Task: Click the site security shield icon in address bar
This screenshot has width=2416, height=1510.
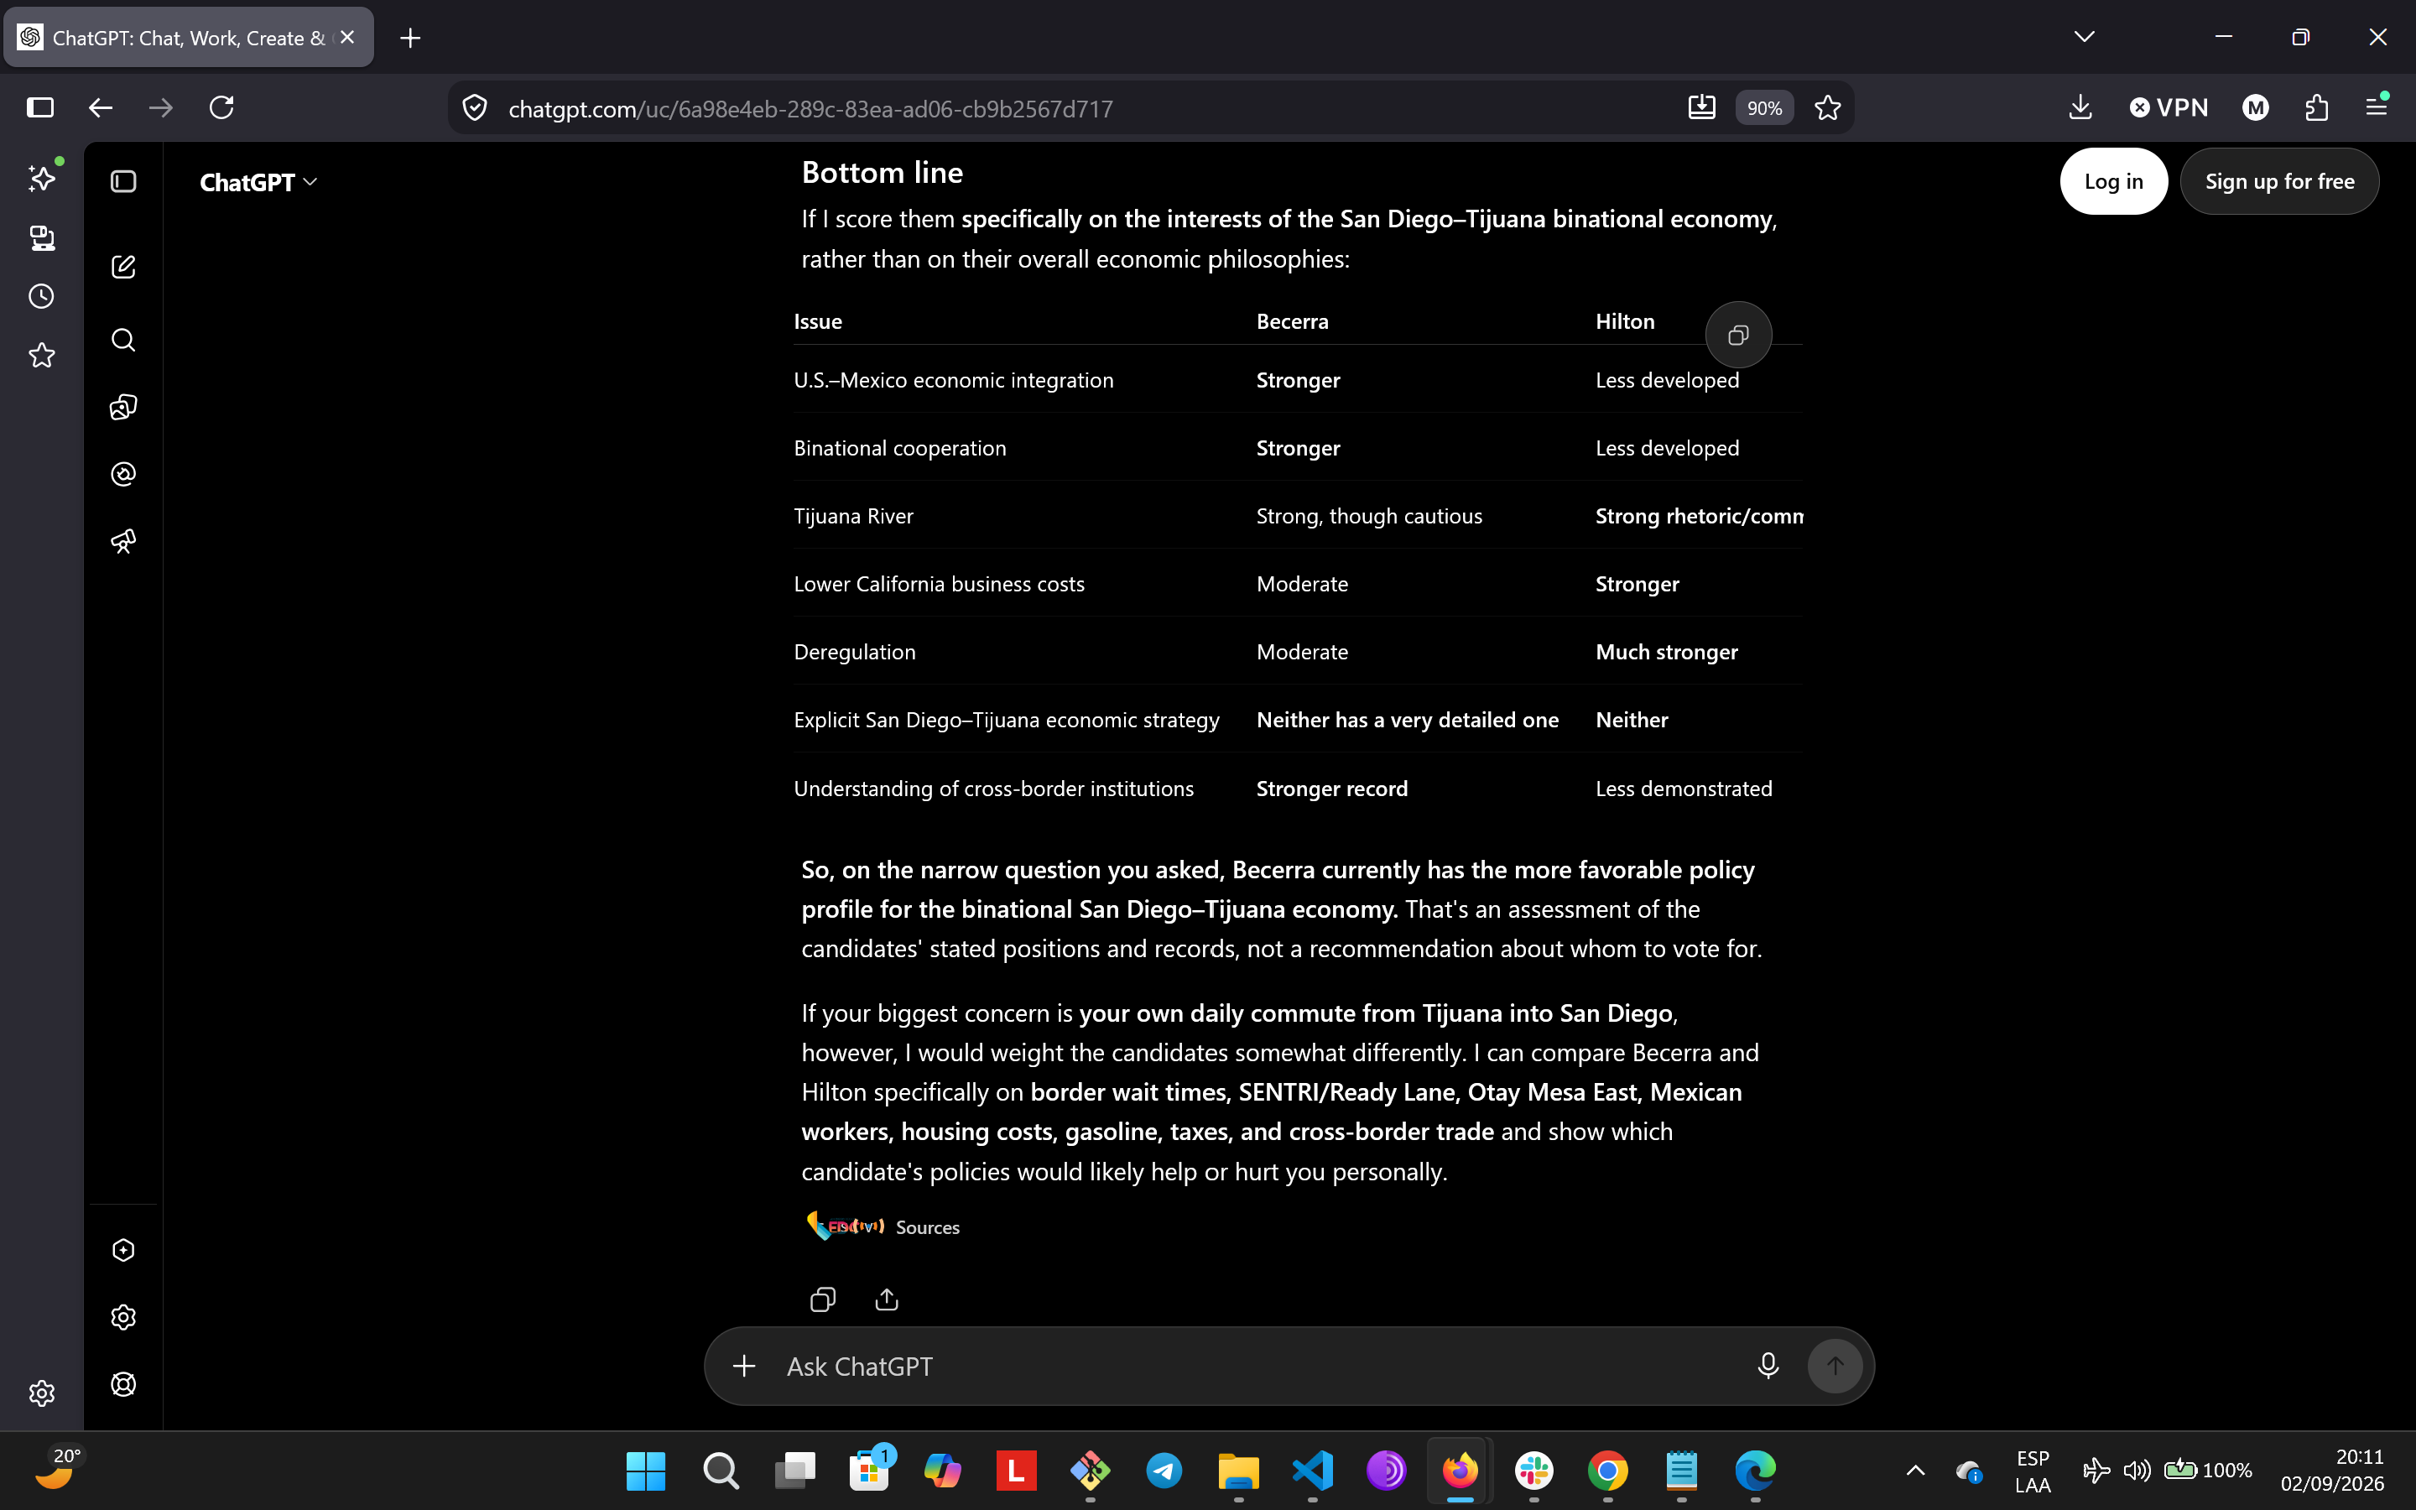Action: pyautogui.click(x=475, y=108)
